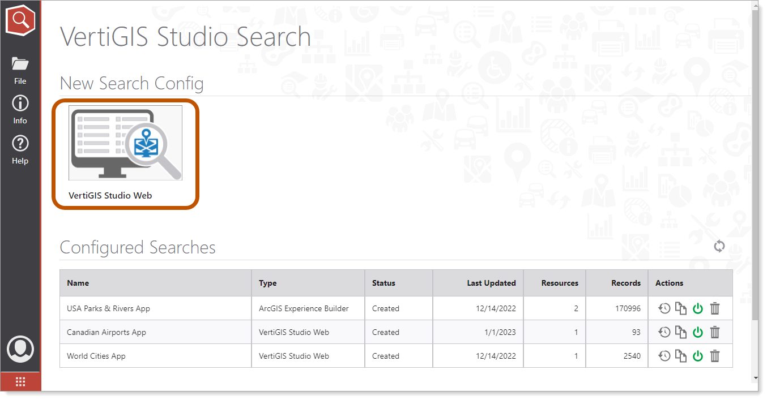Click the 93 records value

636,332
